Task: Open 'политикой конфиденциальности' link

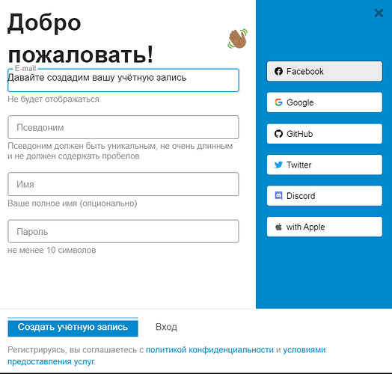Action: [209, 350]
